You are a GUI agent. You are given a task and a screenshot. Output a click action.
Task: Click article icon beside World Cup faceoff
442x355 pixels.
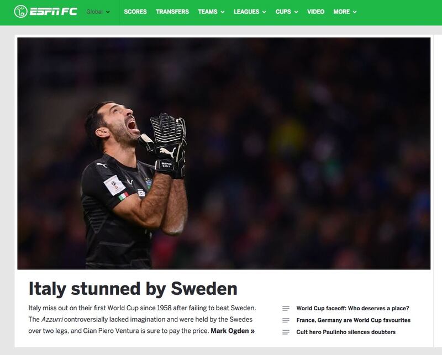(x=286, y=309)
